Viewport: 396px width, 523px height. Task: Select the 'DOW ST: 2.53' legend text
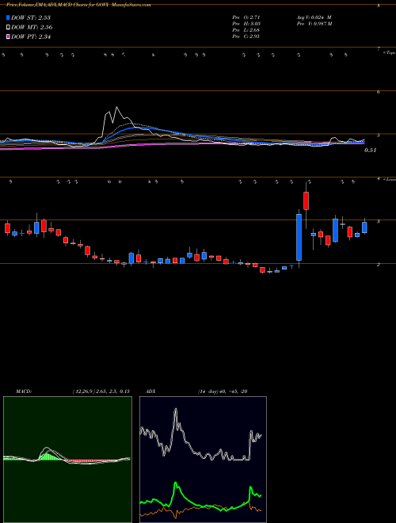[x=31, y=17]
